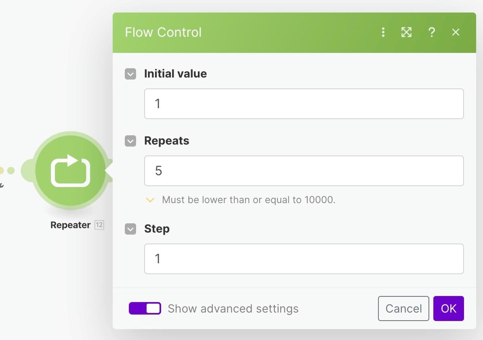Click the dotted connector before Repeater

(7, 170)
